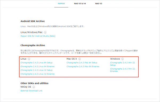The width and height of the screenshot is (160, 102).
Task: Click the Choregraphe Archive heading
Action: (x=33, y=45)
